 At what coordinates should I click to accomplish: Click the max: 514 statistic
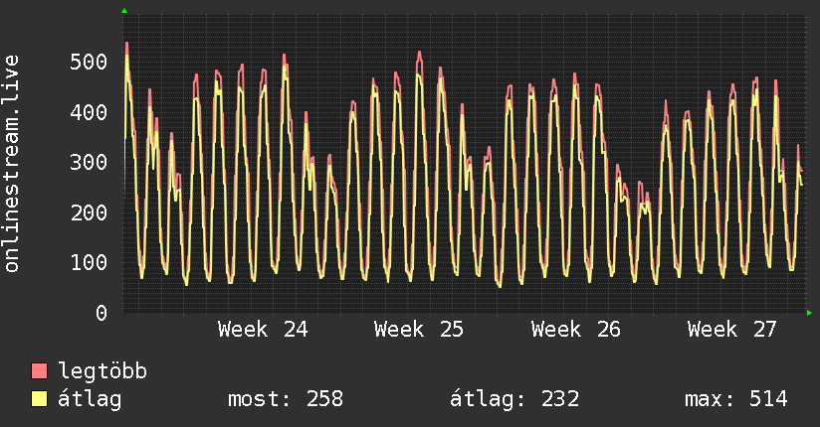click(x=735, y=399)
